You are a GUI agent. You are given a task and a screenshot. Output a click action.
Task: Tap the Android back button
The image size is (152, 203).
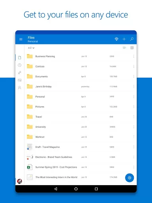pyautogui.click(x=56, y=189)
